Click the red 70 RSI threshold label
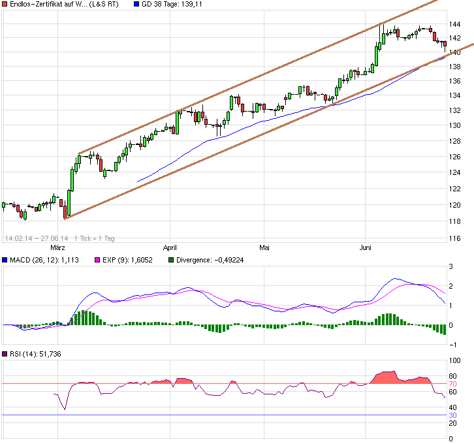Screen dimensions: 474x444 coord(450,384)
